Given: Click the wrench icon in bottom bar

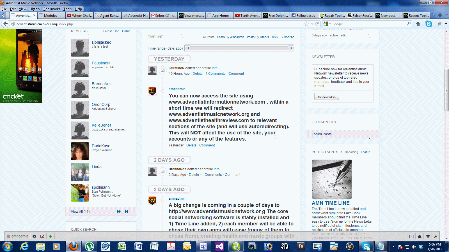Looking at the screenshot, I should [436, 236].
